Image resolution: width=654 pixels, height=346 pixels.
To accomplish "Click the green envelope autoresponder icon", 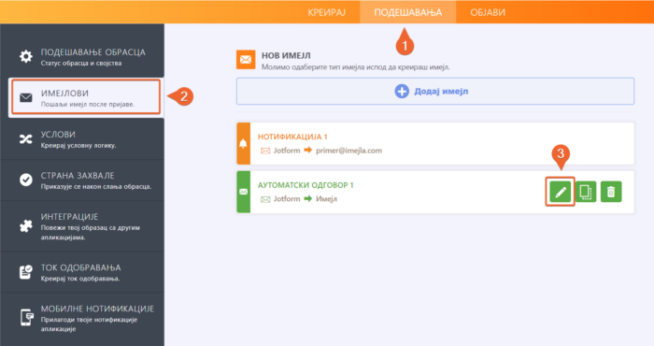I will click(x=243, y=192).
